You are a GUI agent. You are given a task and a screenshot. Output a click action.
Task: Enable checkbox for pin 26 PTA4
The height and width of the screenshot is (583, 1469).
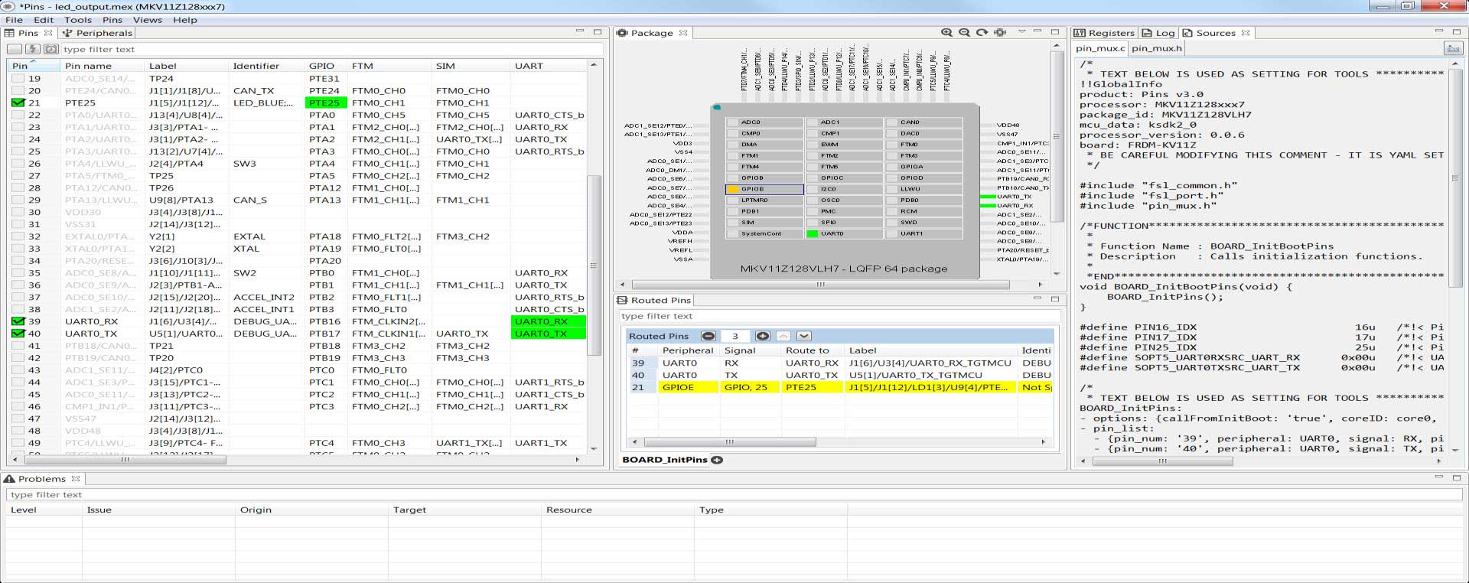18,164
